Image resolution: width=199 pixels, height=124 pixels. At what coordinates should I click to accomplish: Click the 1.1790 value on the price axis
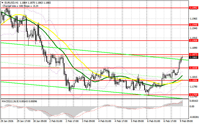pos(194,87)
